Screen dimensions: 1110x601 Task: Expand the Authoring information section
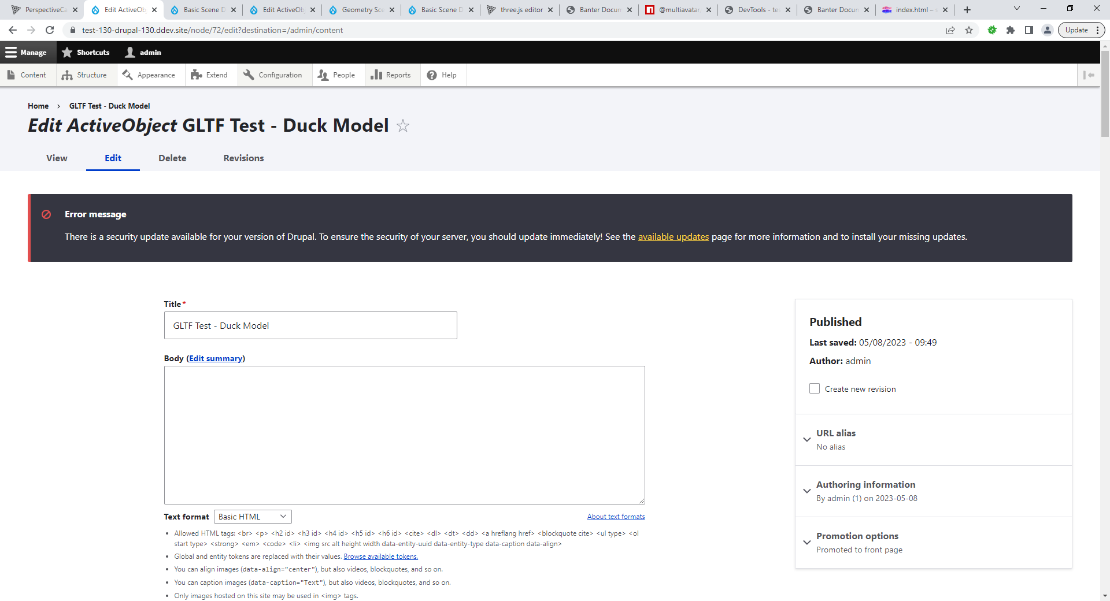[x=865, y=485]
